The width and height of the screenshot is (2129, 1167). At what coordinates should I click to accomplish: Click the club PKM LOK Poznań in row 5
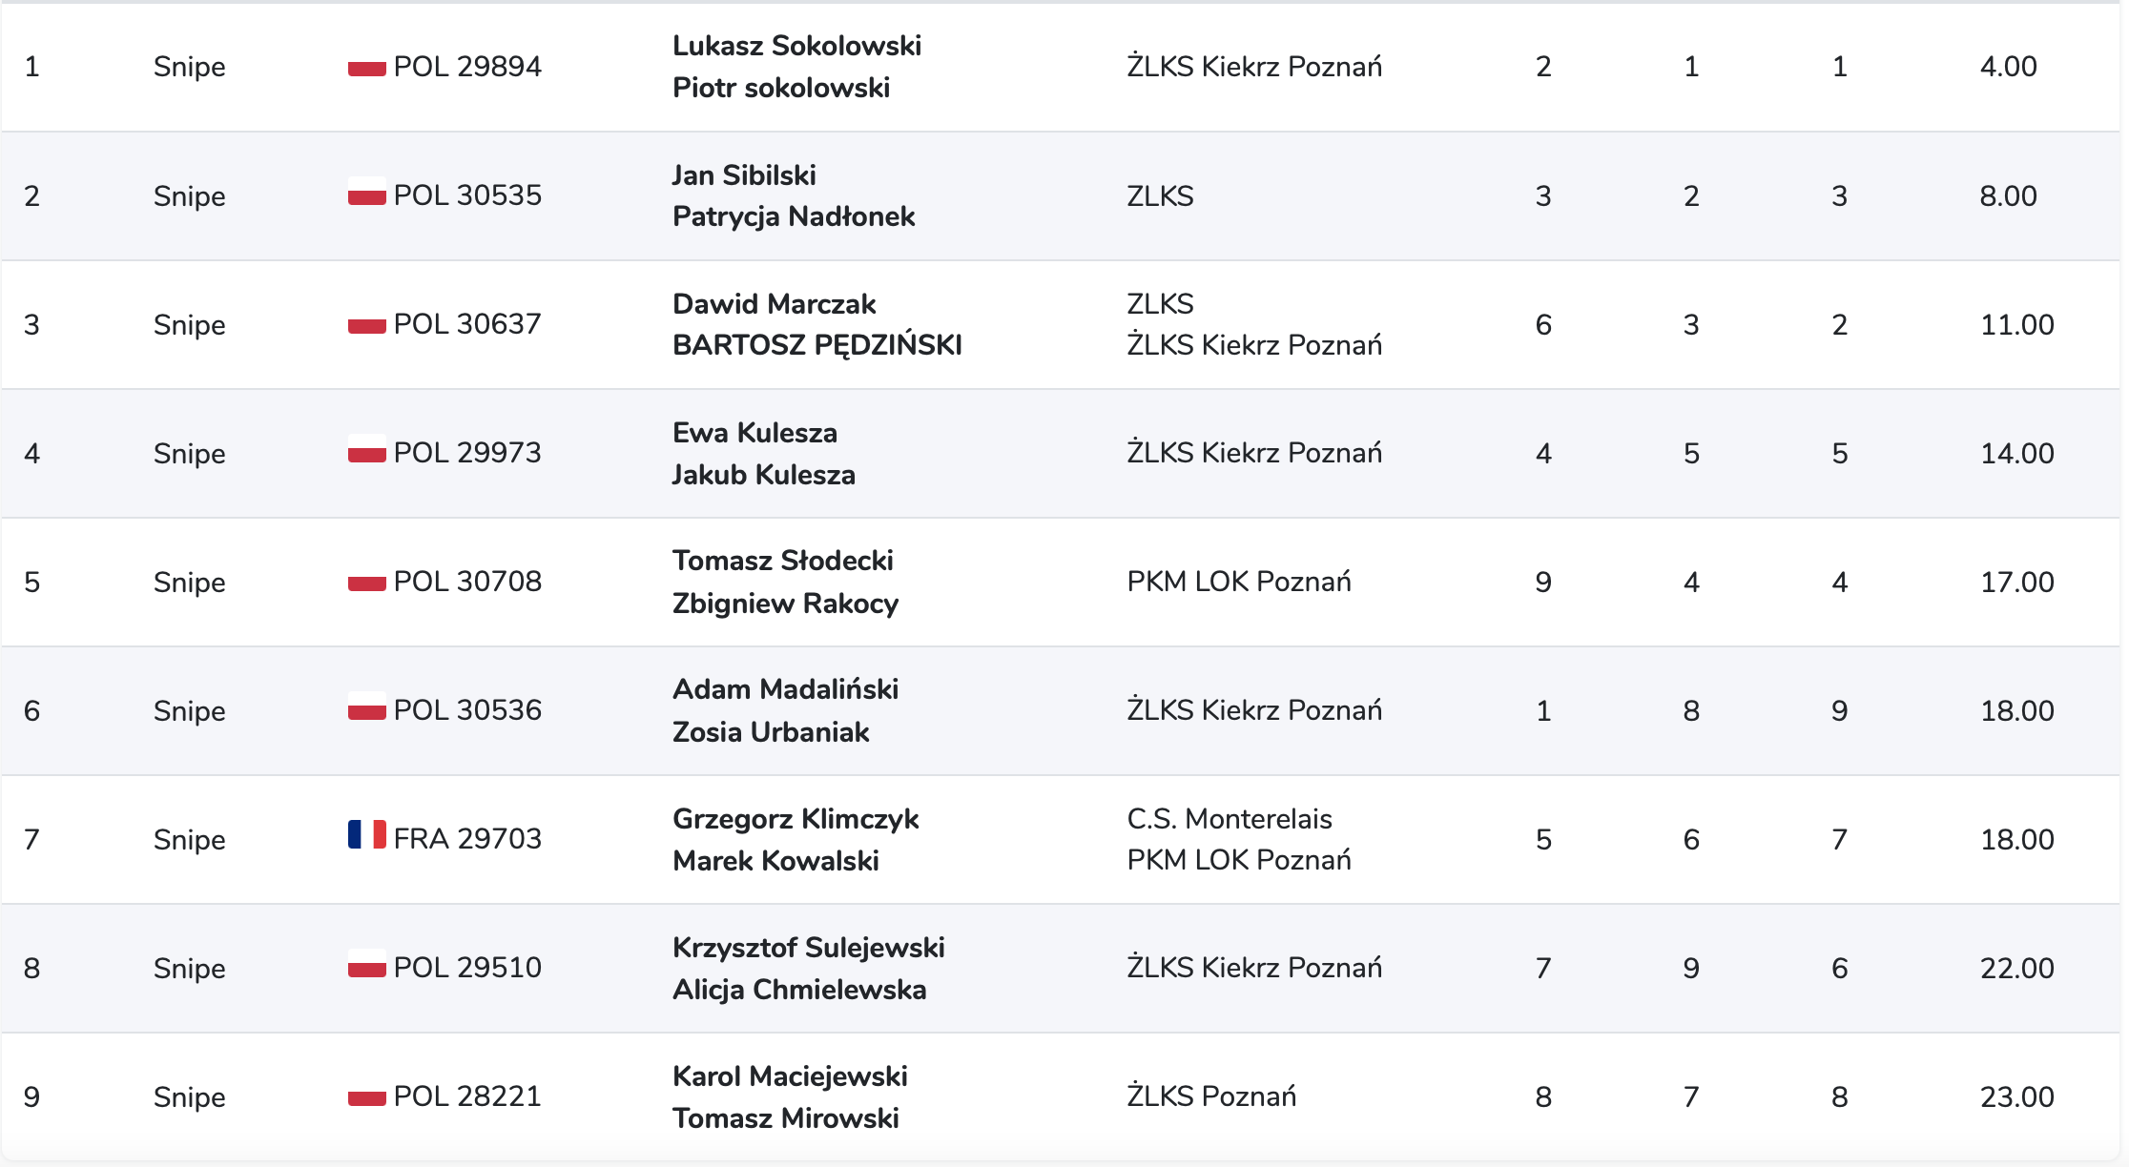(1239, 582)
